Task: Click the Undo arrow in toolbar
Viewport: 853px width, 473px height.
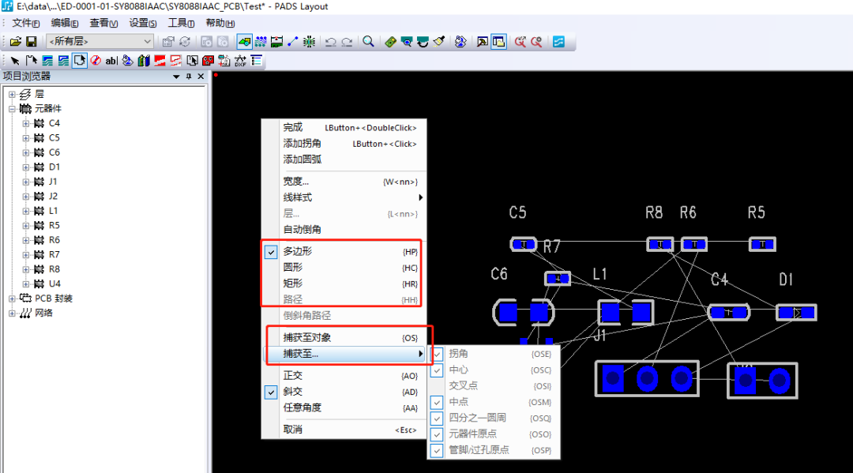Action: pyautogui.click(x=331, y=41)
